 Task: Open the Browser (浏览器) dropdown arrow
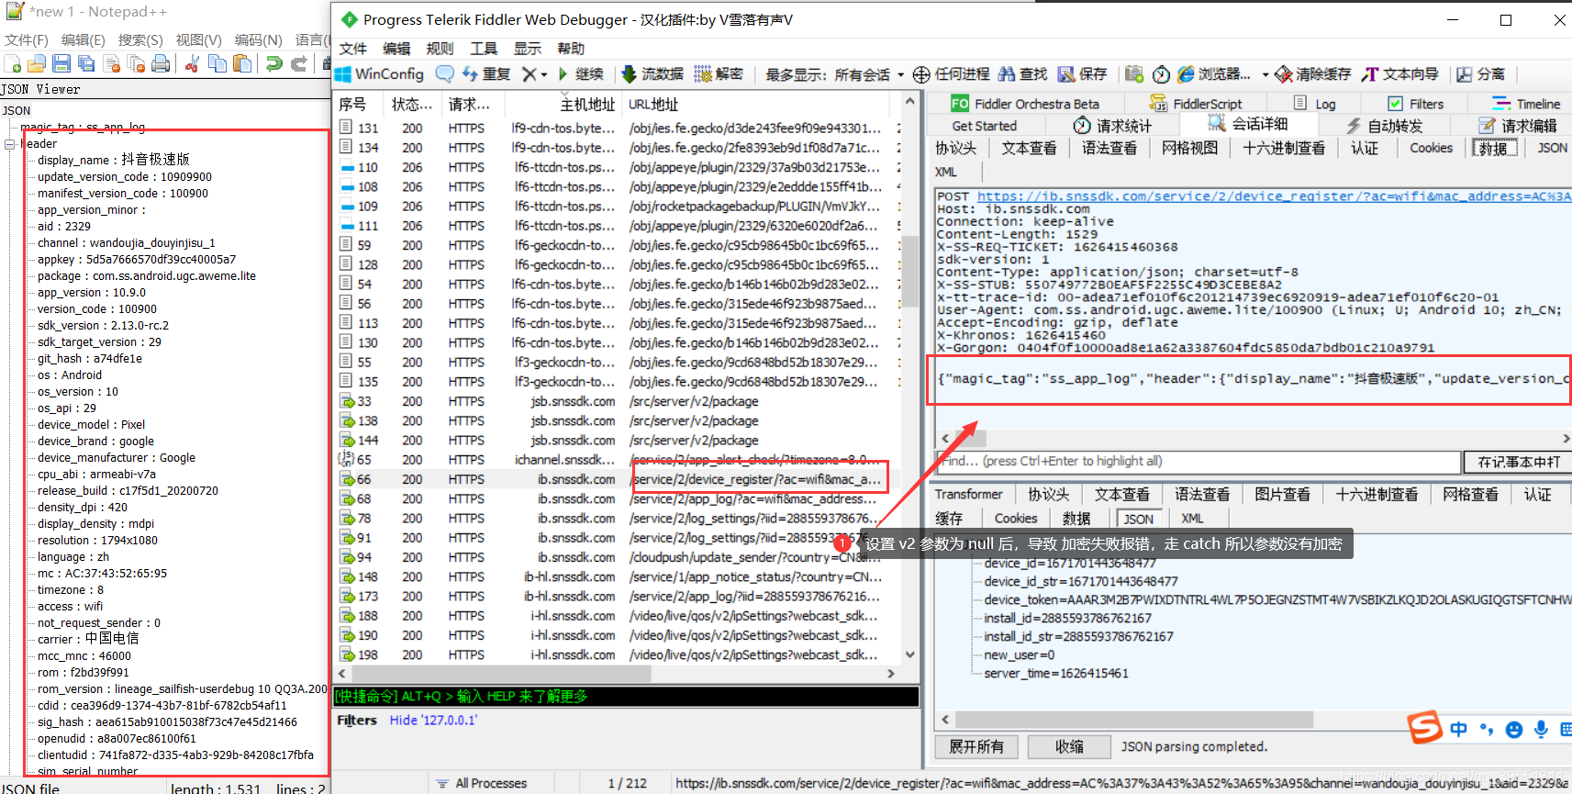[1265, 75]
